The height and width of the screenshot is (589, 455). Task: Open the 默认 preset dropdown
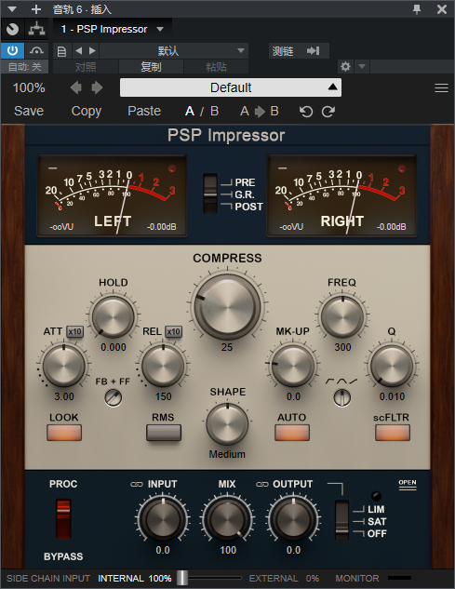174,50
